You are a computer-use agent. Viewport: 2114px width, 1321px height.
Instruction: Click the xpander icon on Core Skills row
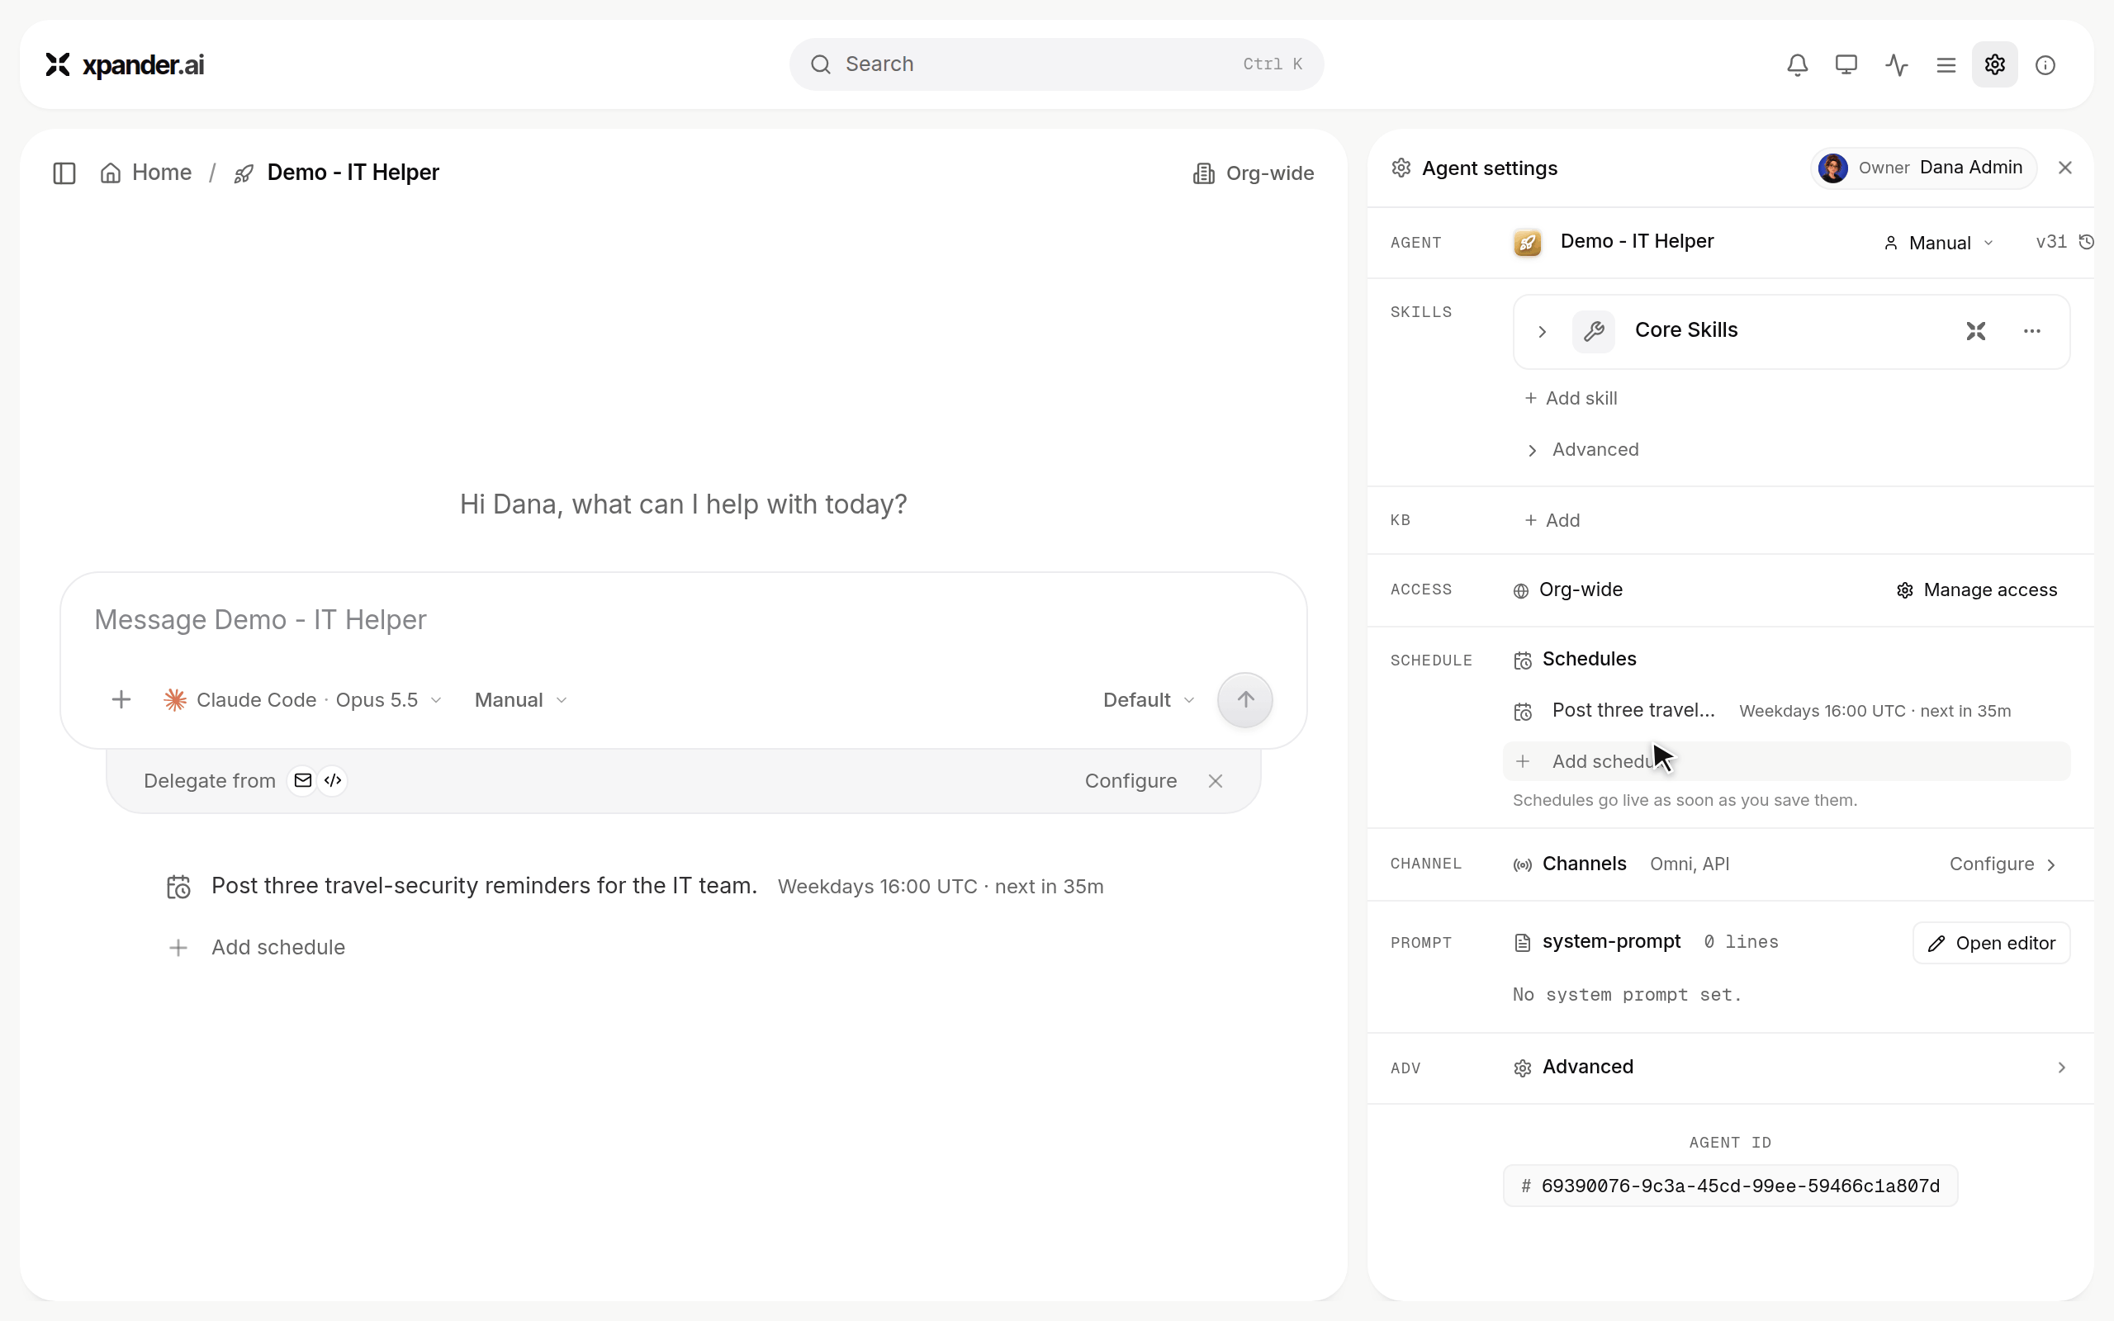pos(1976,331)
